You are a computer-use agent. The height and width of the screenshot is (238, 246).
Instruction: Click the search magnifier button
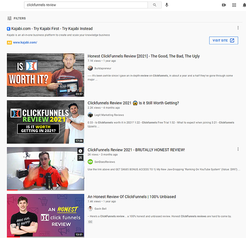(154, 5)
